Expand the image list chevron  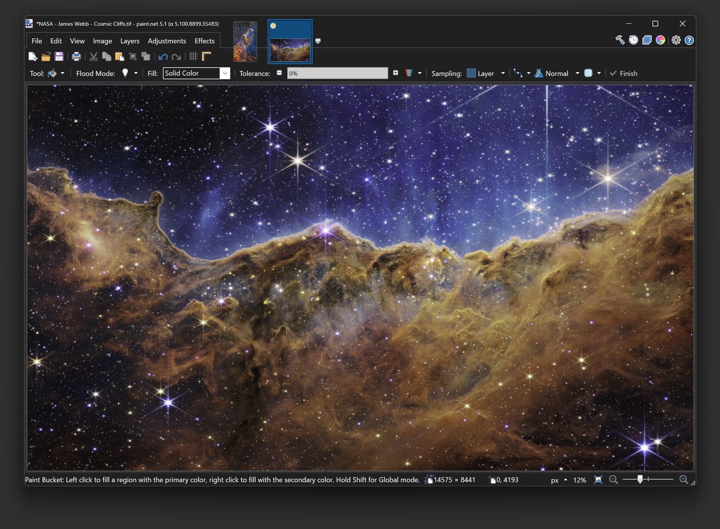tap(318, 41)
